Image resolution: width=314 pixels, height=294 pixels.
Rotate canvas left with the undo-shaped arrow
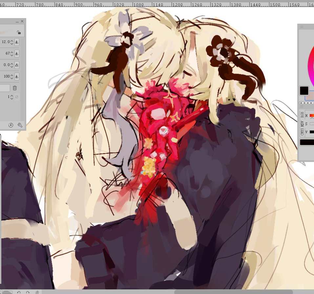point(19,292)
